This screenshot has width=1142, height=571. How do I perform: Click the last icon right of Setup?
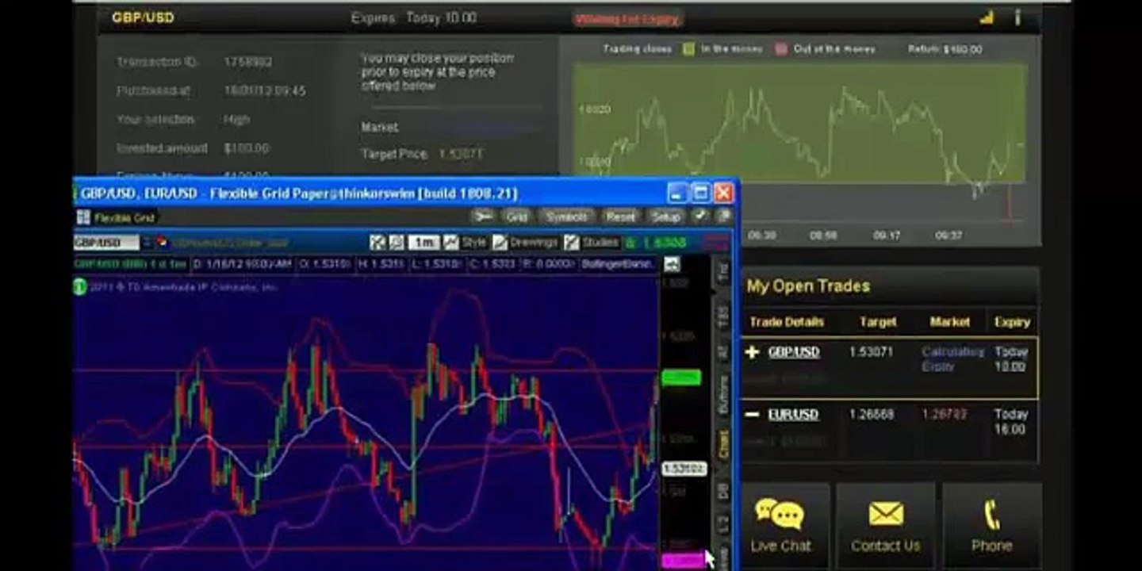click(x=723, y=215)
